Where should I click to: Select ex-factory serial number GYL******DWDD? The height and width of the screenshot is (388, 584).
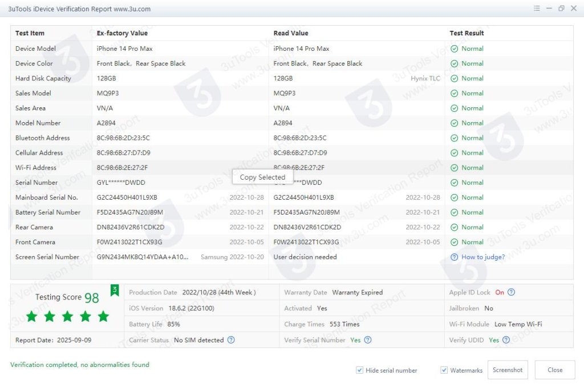tap(121, 183)
